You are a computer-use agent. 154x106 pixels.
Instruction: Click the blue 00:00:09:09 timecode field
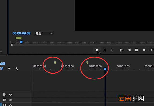pyautogui.click(x=22, y=33)
